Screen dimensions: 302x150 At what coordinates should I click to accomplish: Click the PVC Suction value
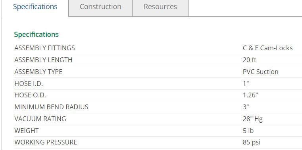tap(261, 72)
